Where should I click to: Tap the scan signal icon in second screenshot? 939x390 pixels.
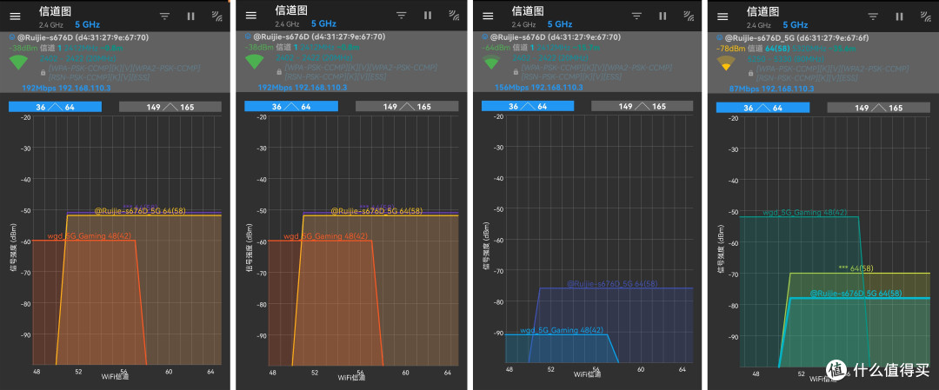pyautogui.click(x=454, y=16)
